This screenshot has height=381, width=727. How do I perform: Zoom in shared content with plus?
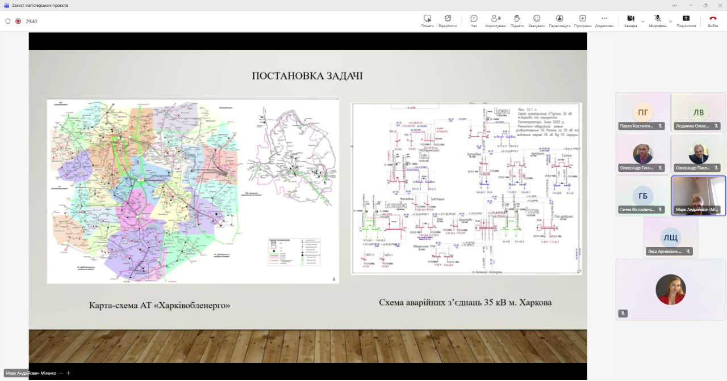tap(69, 373)
